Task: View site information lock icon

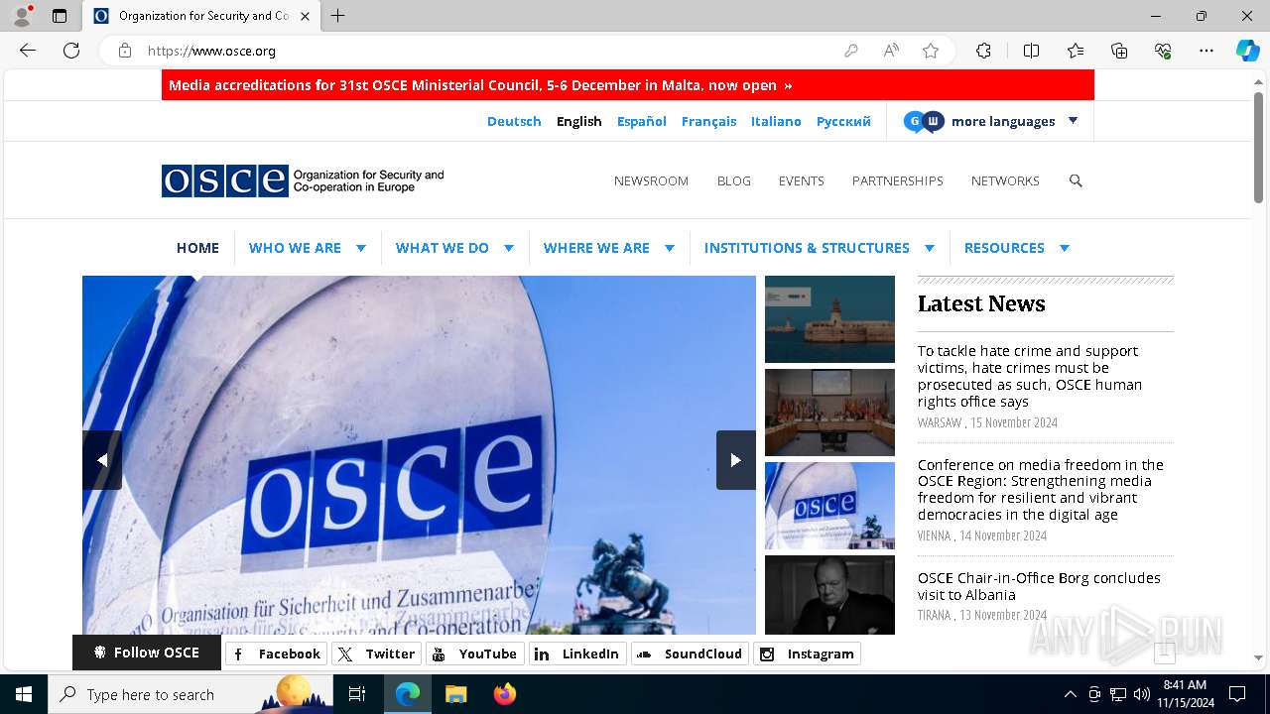Action: 125,51
